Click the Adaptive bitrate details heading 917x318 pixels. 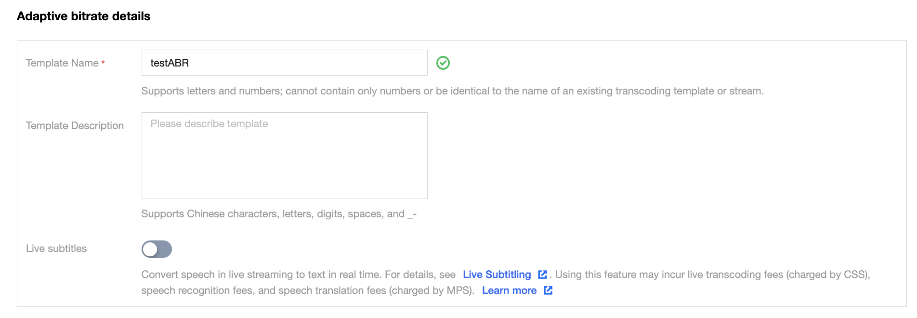(x=83, y=16)
